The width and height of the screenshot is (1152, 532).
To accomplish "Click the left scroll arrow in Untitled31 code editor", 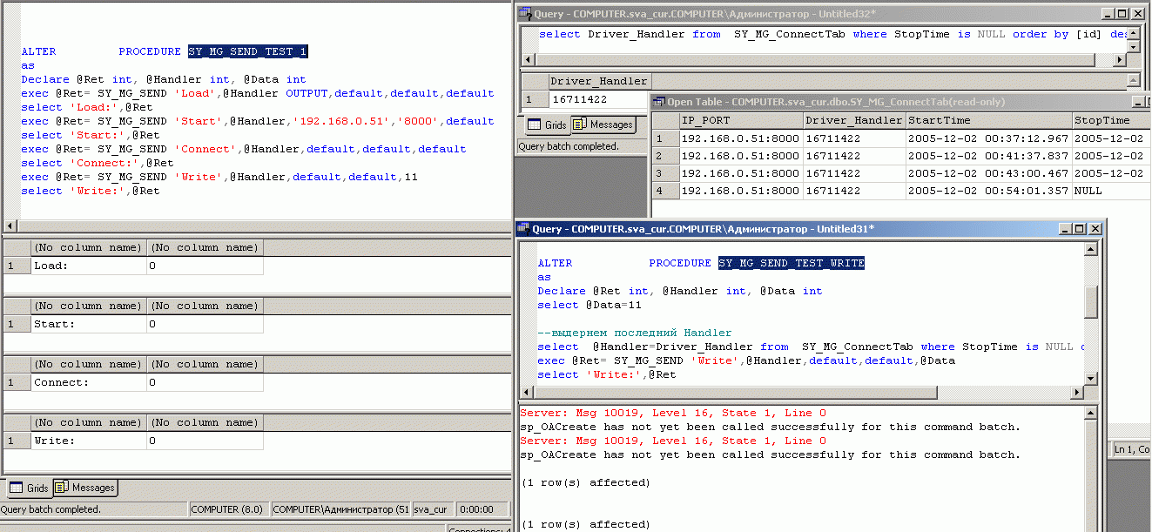I will (x=526, y=394).
